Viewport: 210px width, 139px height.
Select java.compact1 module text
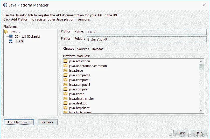pos(79,75)
